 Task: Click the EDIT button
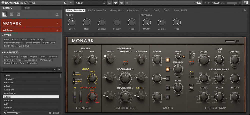[x=56, y=113]
